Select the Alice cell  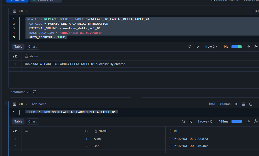97,139
